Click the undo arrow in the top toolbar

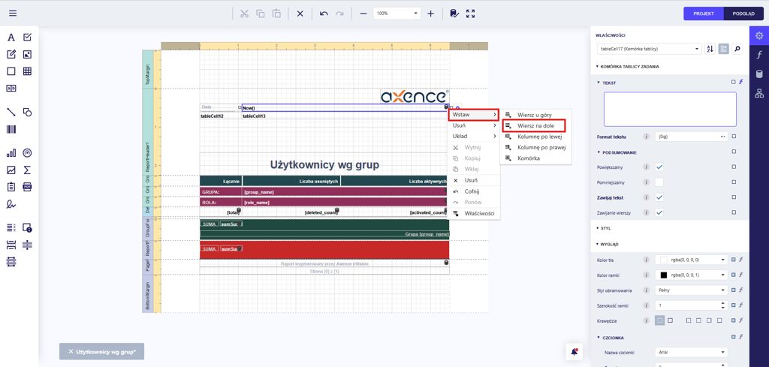click(x=324, y=14)
